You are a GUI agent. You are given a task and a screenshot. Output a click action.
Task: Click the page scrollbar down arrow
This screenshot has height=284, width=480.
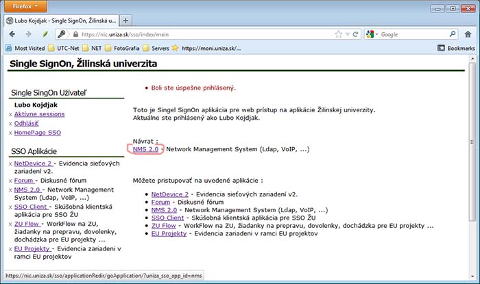[472, 276]
